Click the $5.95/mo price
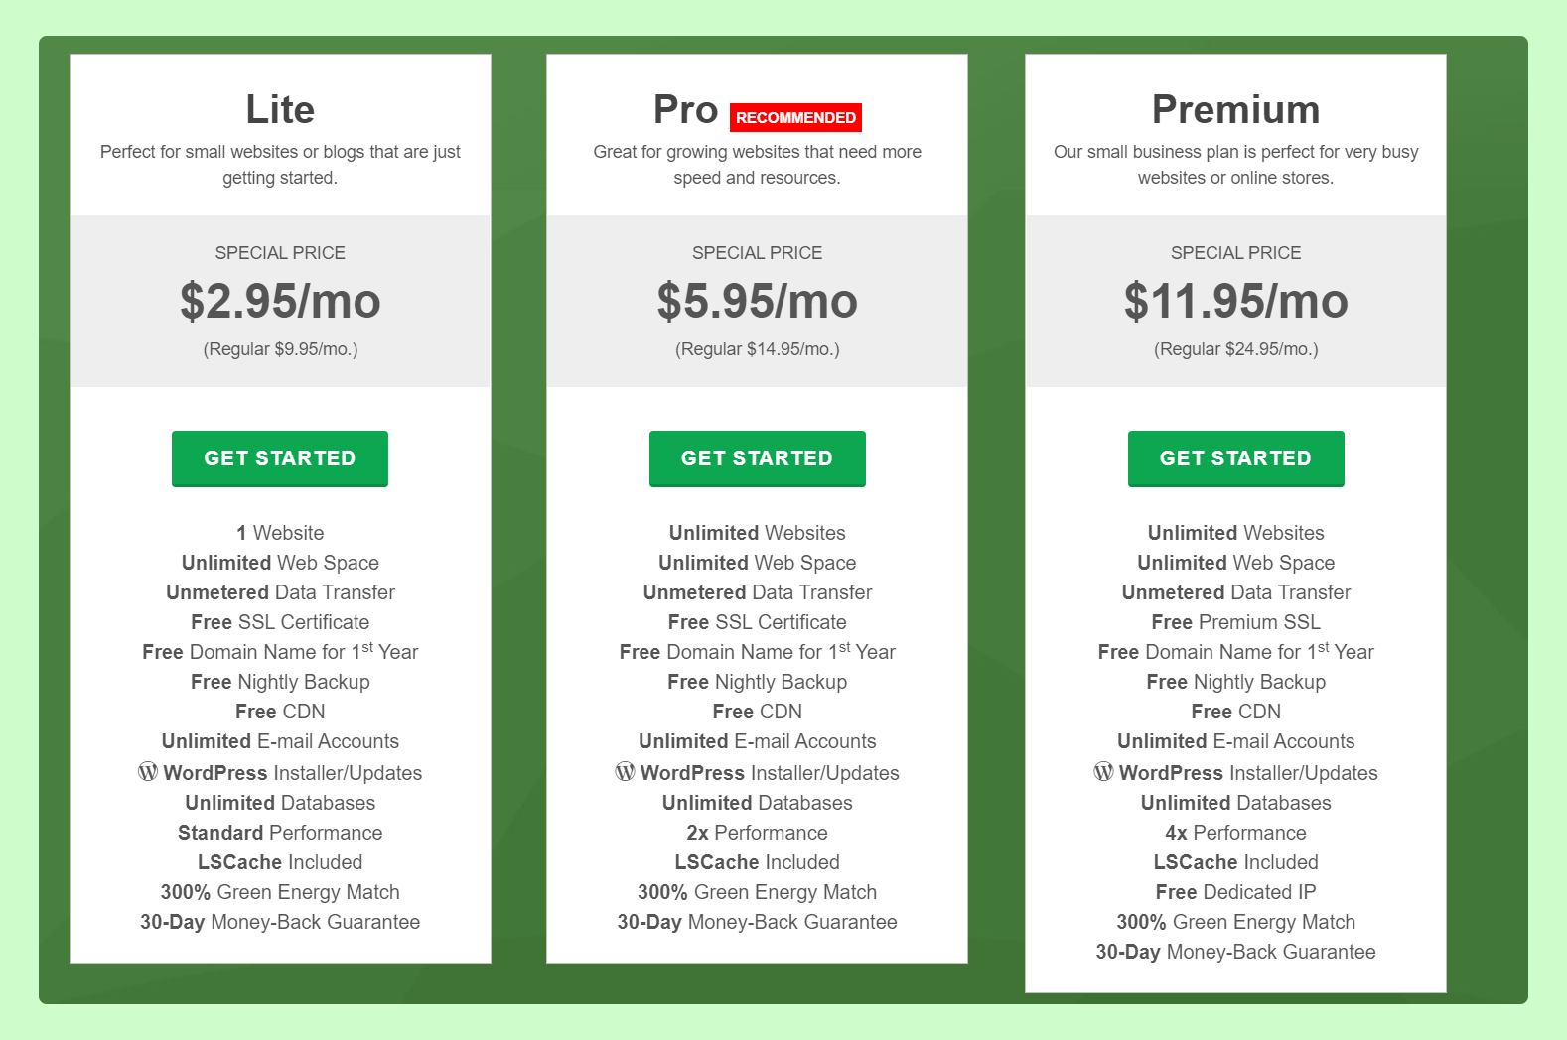 [757, 301]
